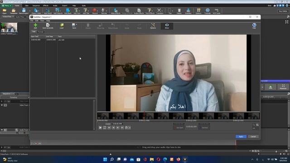Sort by the Start Time column header
The image size is (290, 163).
coord(38,36)
